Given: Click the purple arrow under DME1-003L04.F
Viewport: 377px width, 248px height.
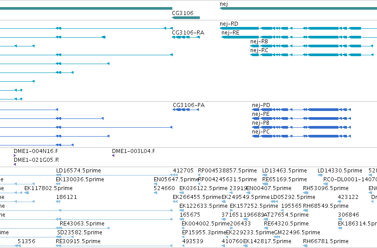Looking at the screenshot, I should [113, 156].
